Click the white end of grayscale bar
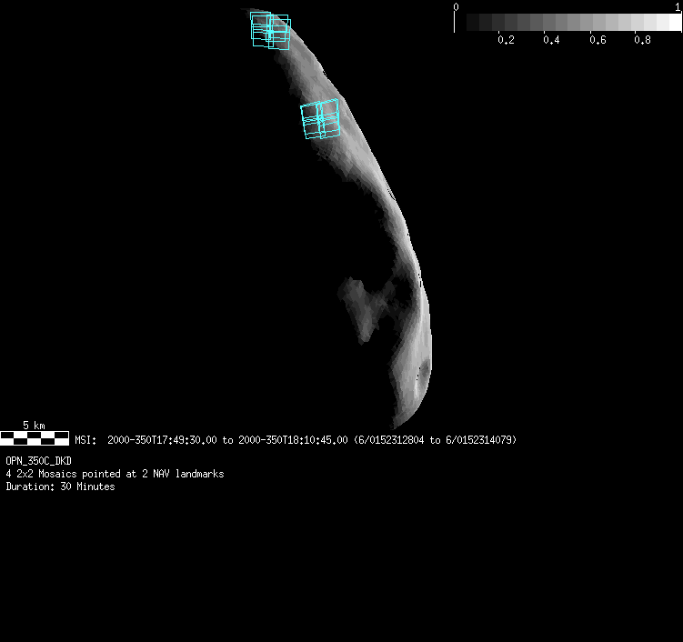683x642 pixels. pos(671,23)
